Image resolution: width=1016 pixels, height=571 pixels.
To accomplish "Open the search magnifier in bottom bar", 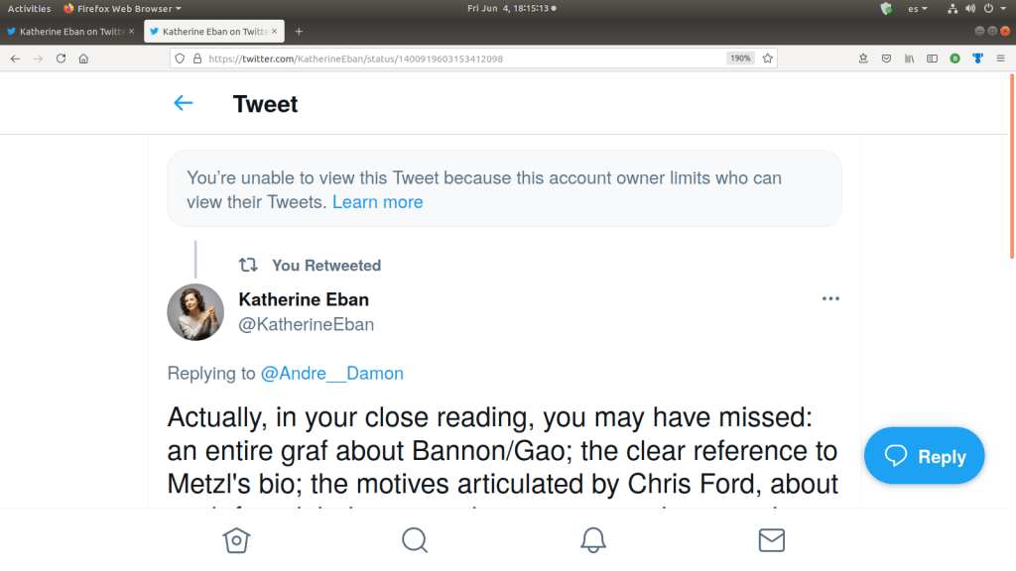I will click(415, 539).
